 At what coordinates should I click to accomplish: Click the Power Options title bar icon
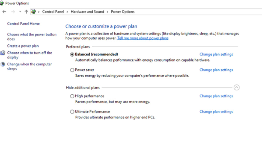click(2, 3)
